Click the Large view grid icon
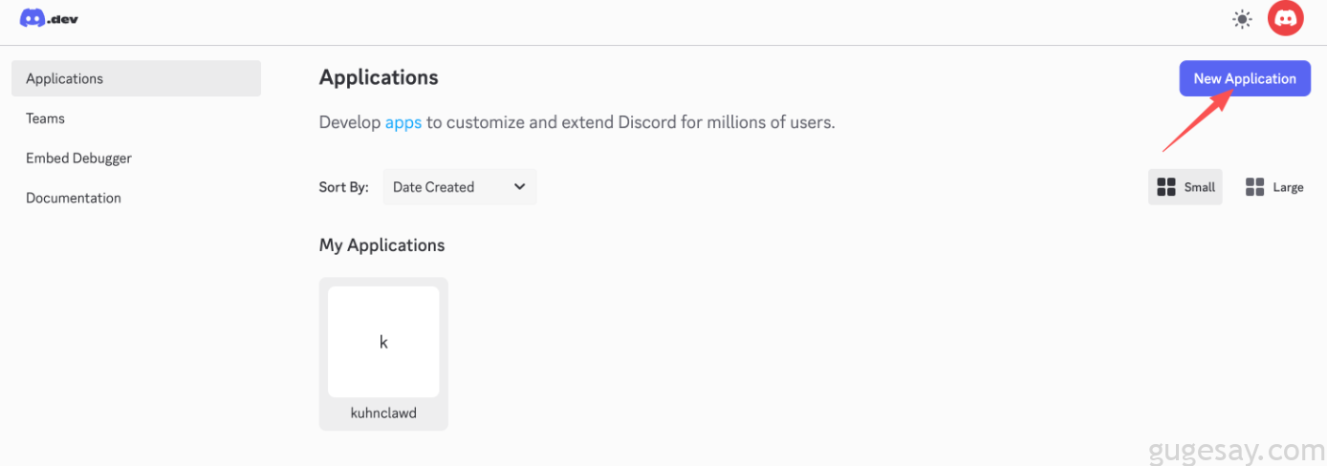Screen dimensions: 1327x466 point(1254,187)
